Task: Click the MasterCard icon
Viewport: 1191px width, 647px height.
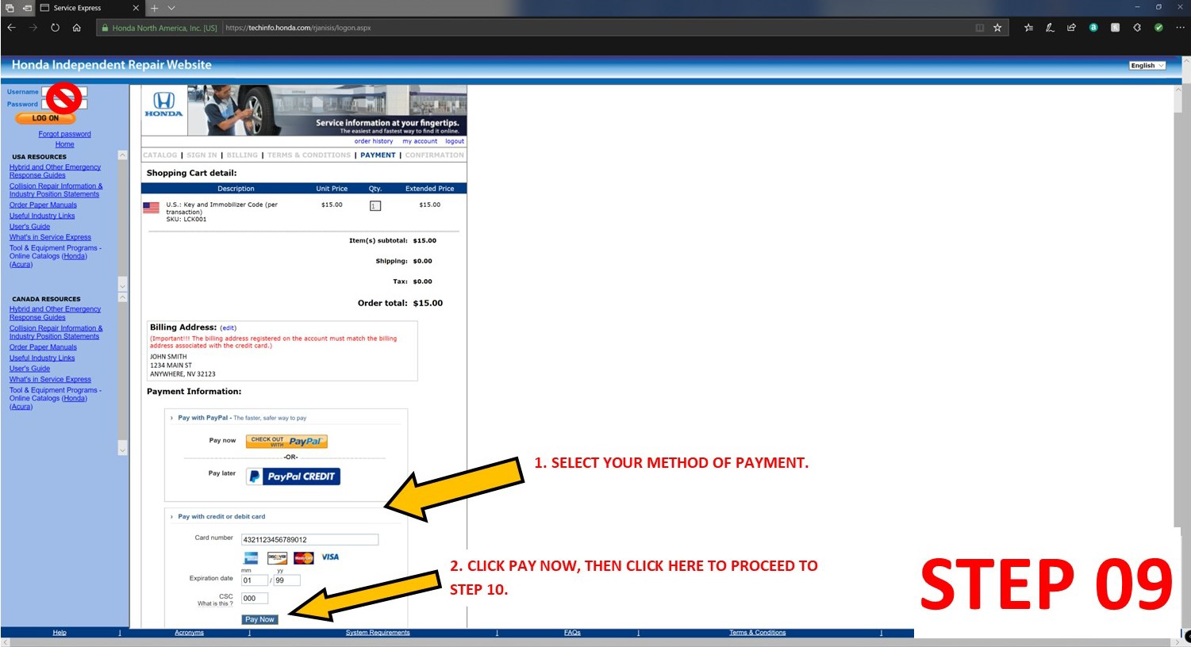Action: click(304, 558)
